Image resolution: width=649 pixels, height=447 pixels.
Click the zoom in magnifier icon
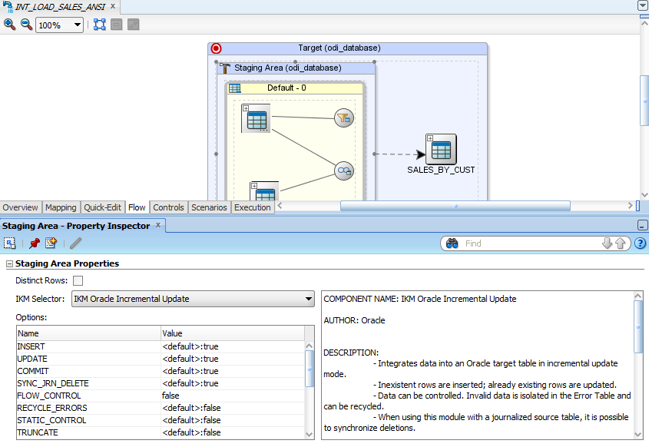click(x=10, y=25)
